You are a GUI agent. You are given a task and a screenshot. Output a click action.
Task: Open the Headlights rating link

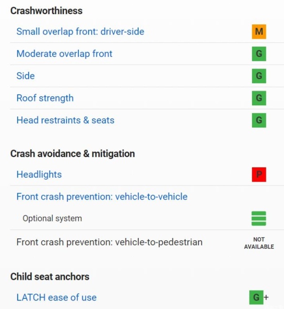click(x=39, y=174)
